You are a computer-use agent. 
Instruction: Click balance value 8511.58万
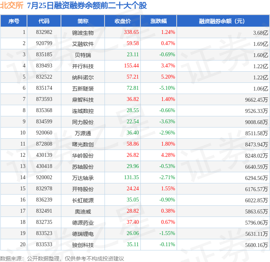(x=256, y=133)
